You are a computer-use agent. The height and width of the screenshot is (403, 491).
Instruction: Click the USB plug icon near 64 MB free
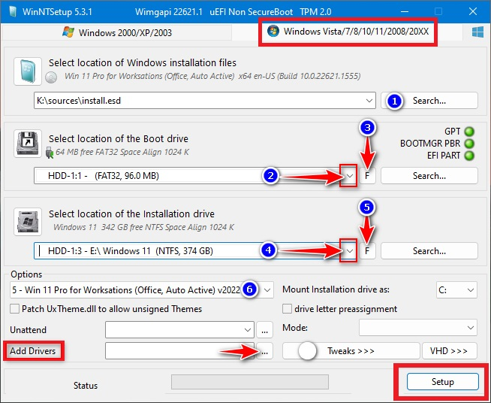[x=50, y=153]
